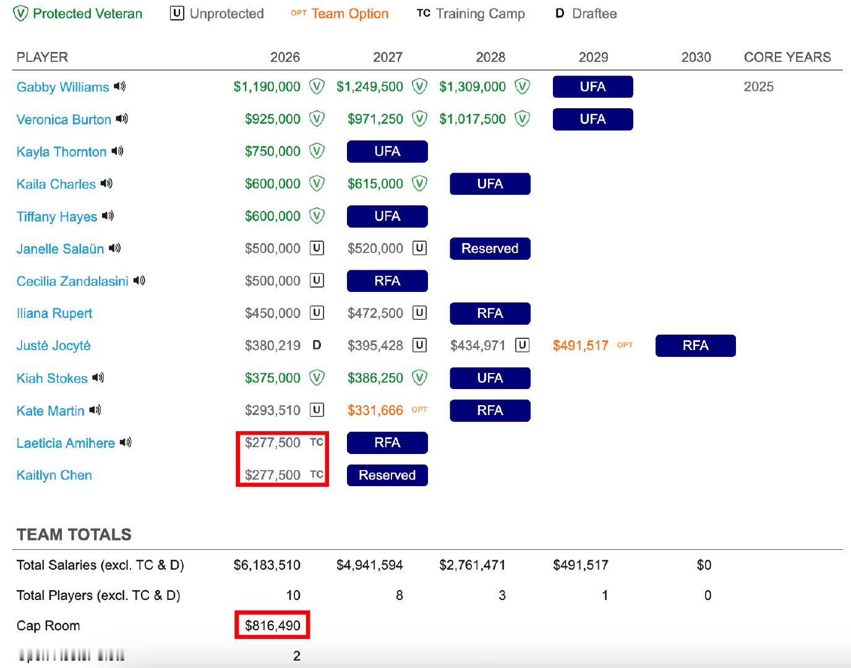The height and width of the screenshot is (668, 851).
Task: Click Janelle Salaün 2028 Reserved badge
Action: tap(490, 249)
